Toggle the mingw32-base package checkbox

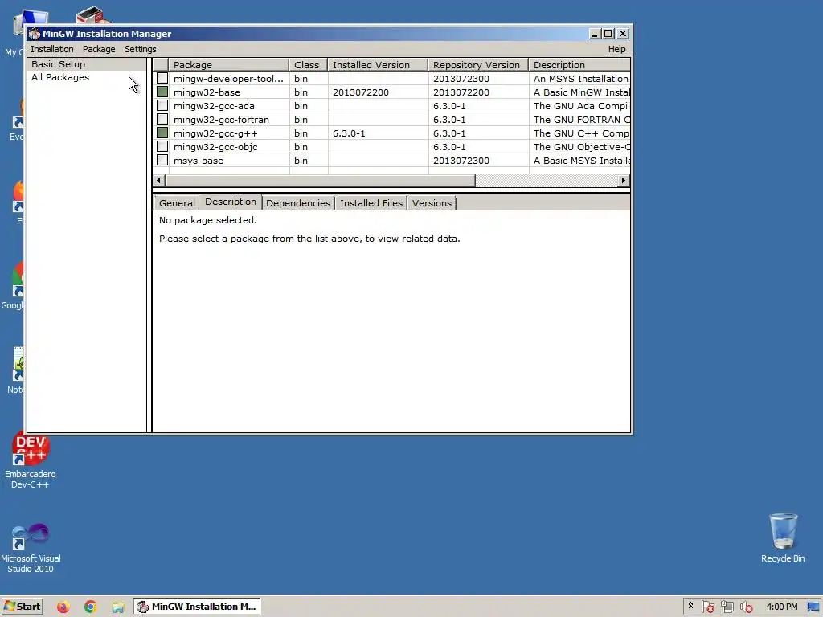coord(162,92)
